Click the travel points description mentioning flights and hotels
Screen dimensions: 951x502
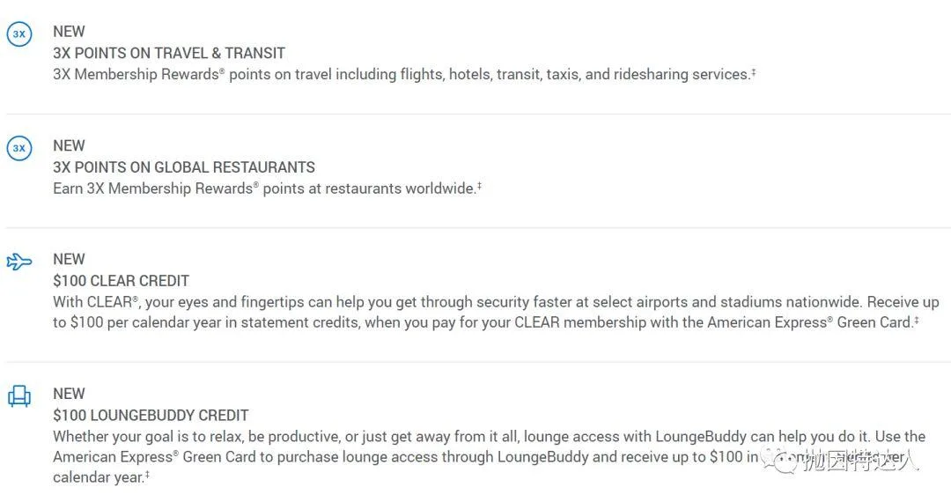[402, 75]
